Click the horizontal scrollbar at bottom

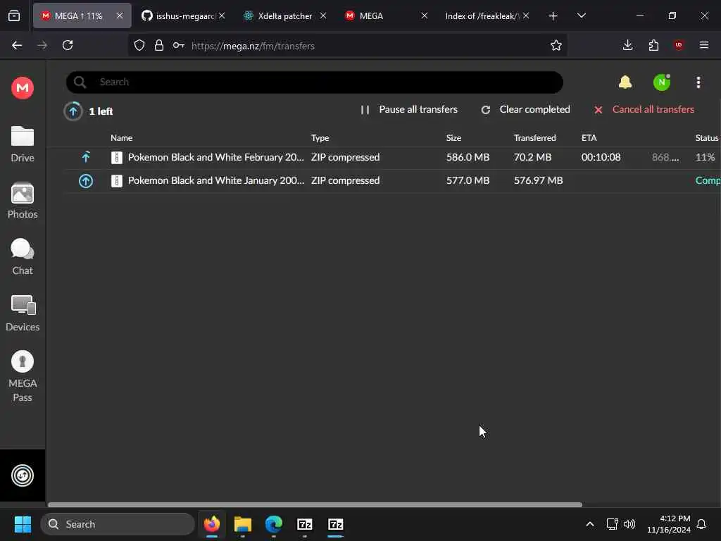[x=315, y=504]
